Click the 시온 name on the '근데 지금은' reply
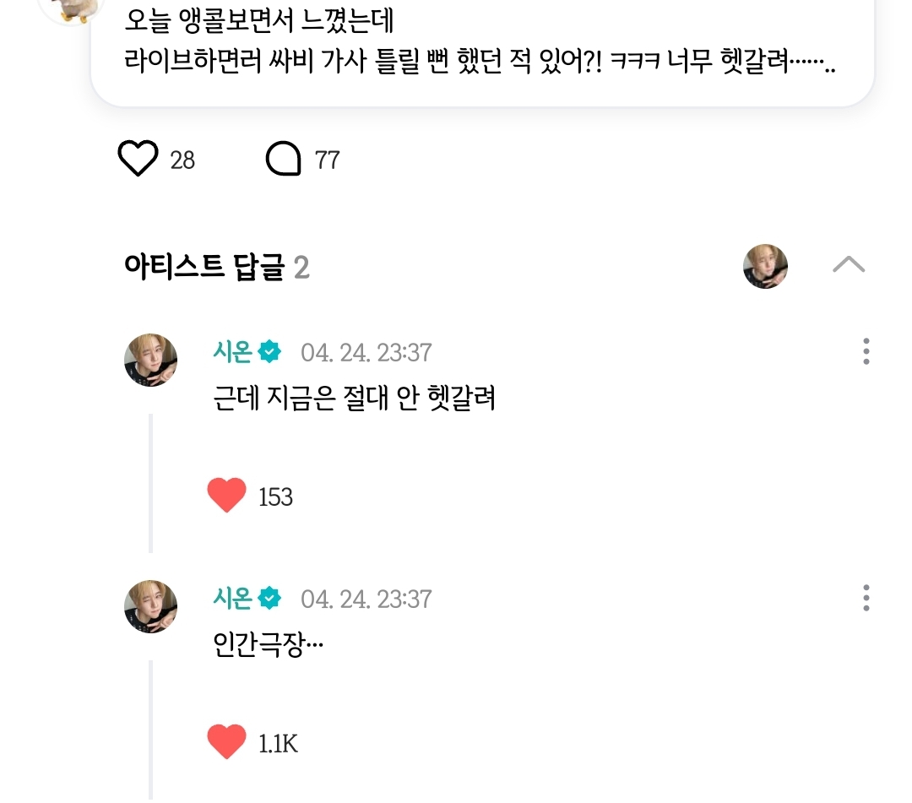912x803 pixels. (x=232, y=352)
